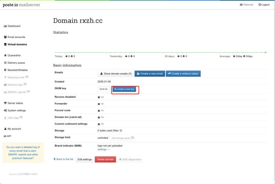Image resolution: width=275 pixels, height=184 pixels.
Task: Click Logout in the top bar
Action: point(264,5)
